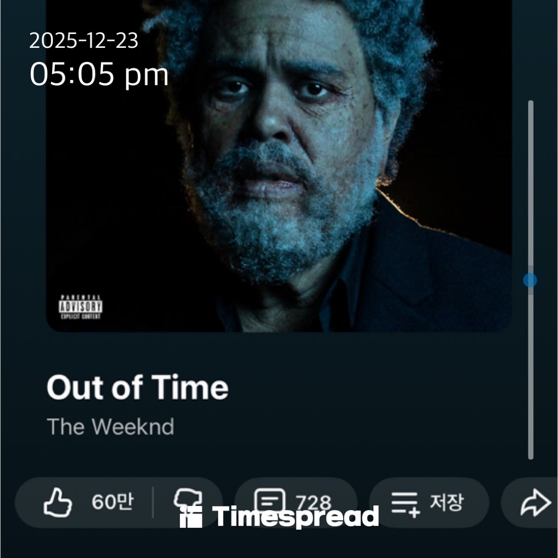Tap the share arrow icon

click(x=536, y=503)
